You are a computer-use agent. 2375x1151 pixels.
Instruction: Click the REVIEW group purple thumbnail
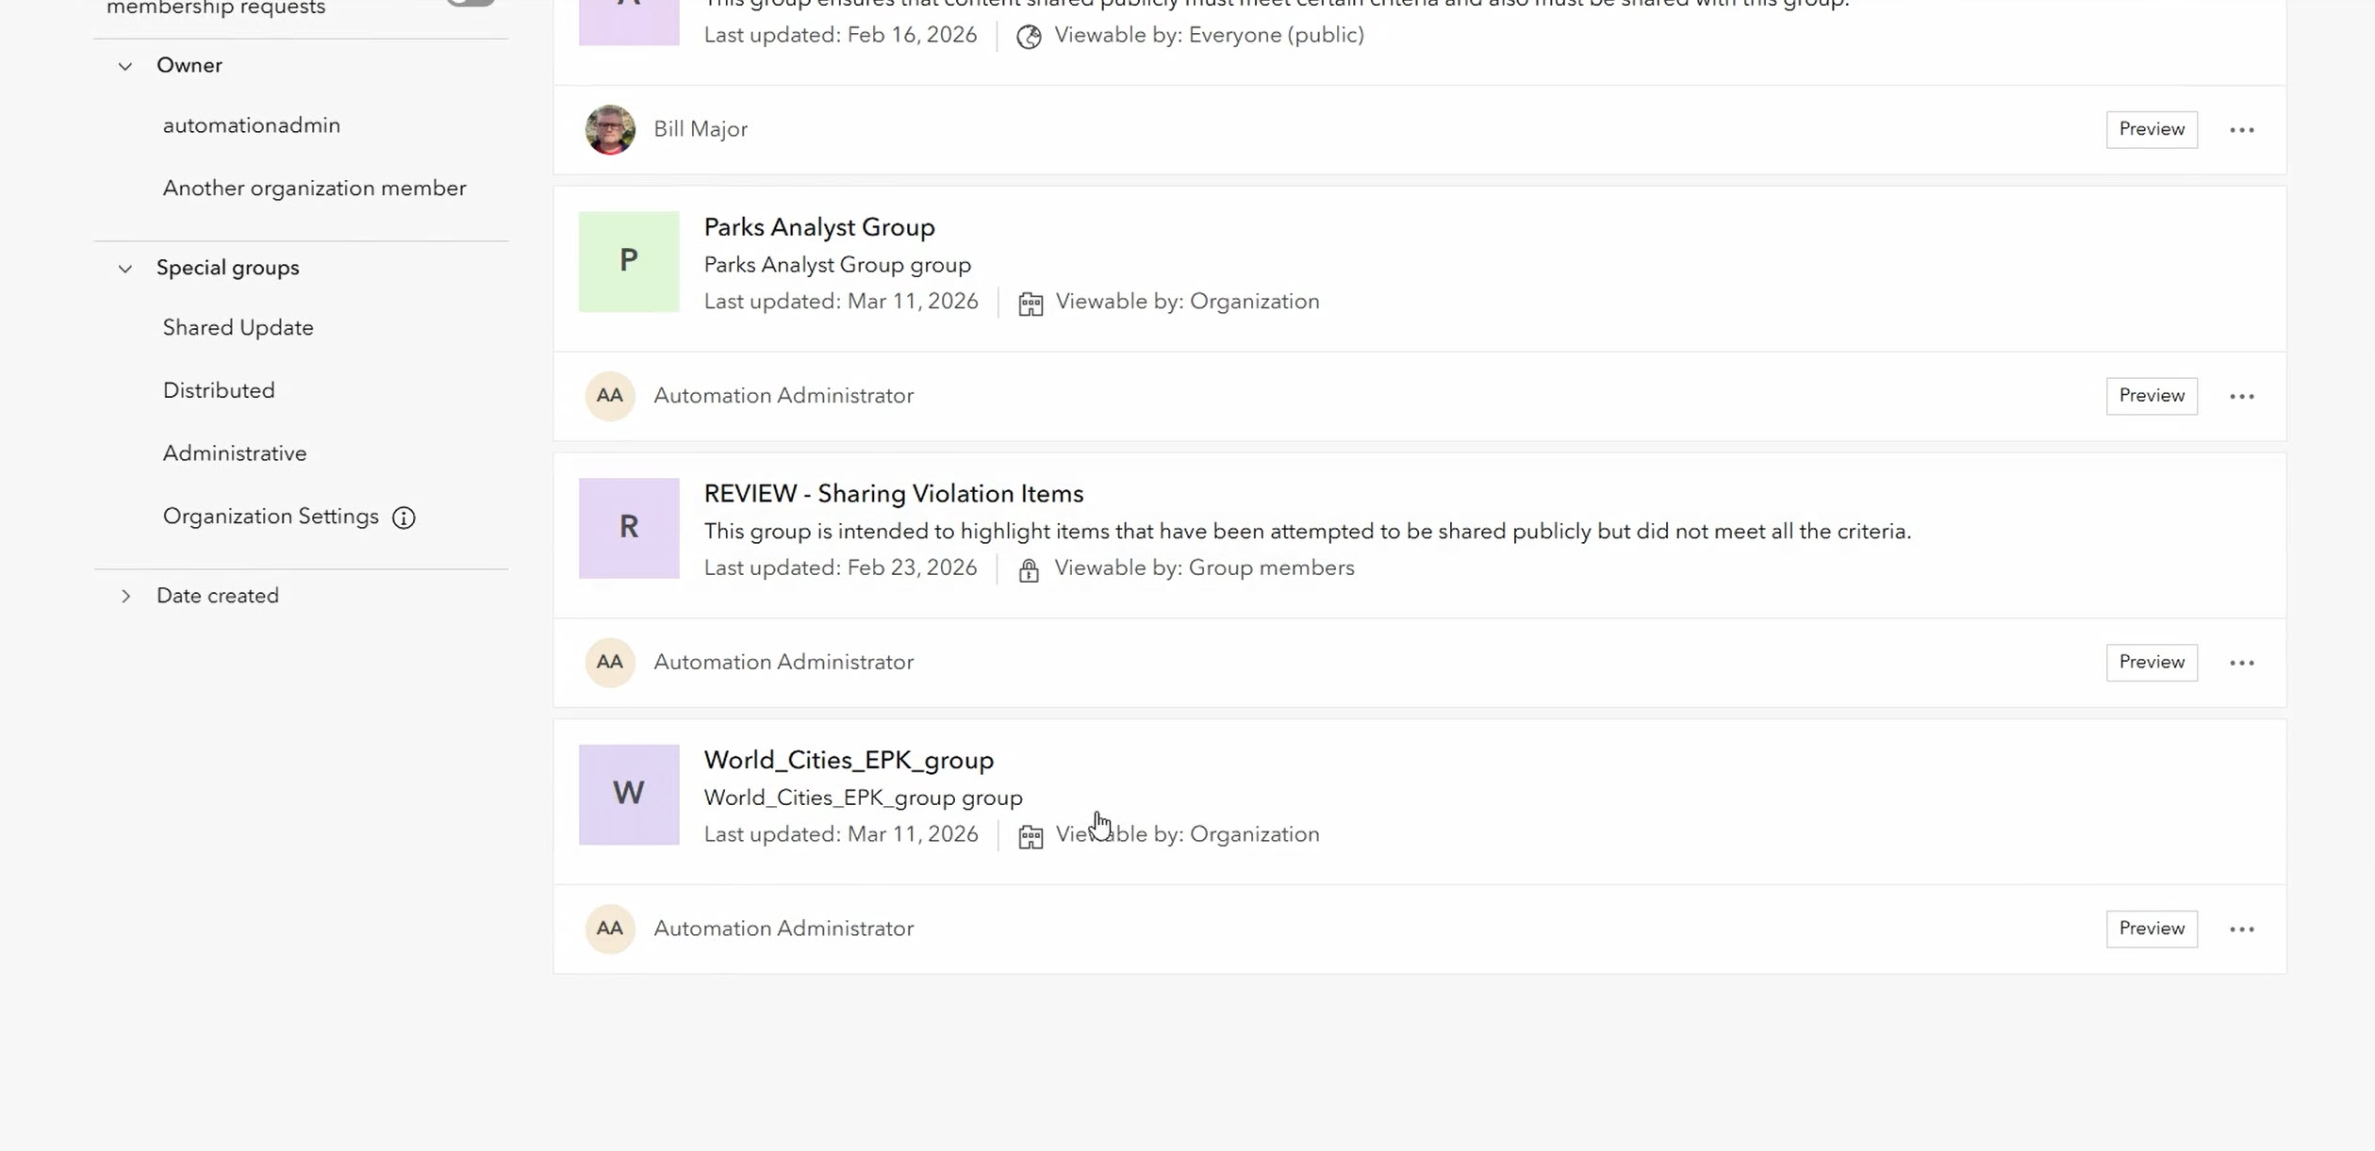[x=628, y=528]
